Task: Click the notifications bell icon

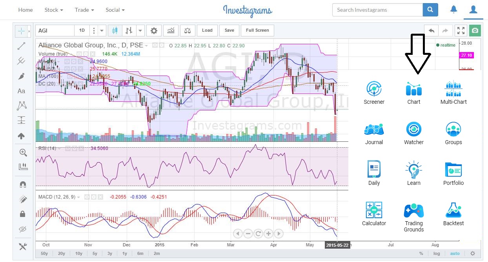Action: (x=453, y=9)
